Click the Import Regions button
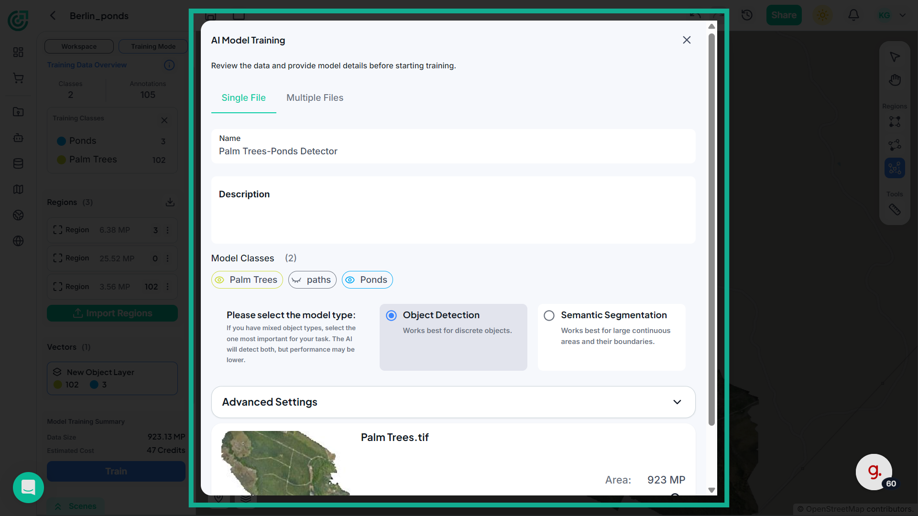Screen dimensions: 918x516 pyautogui.click(x=112, y=313)
